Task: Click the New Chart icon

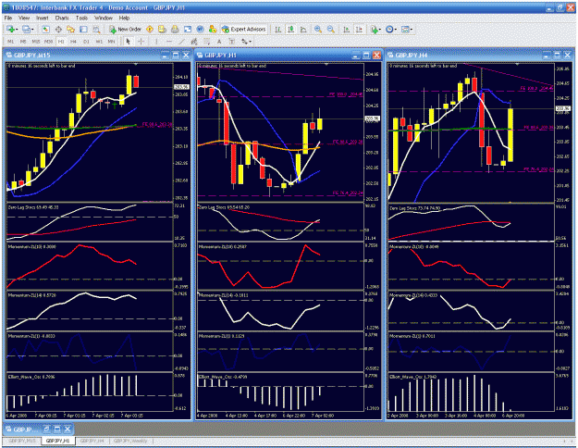Action: 10,29
